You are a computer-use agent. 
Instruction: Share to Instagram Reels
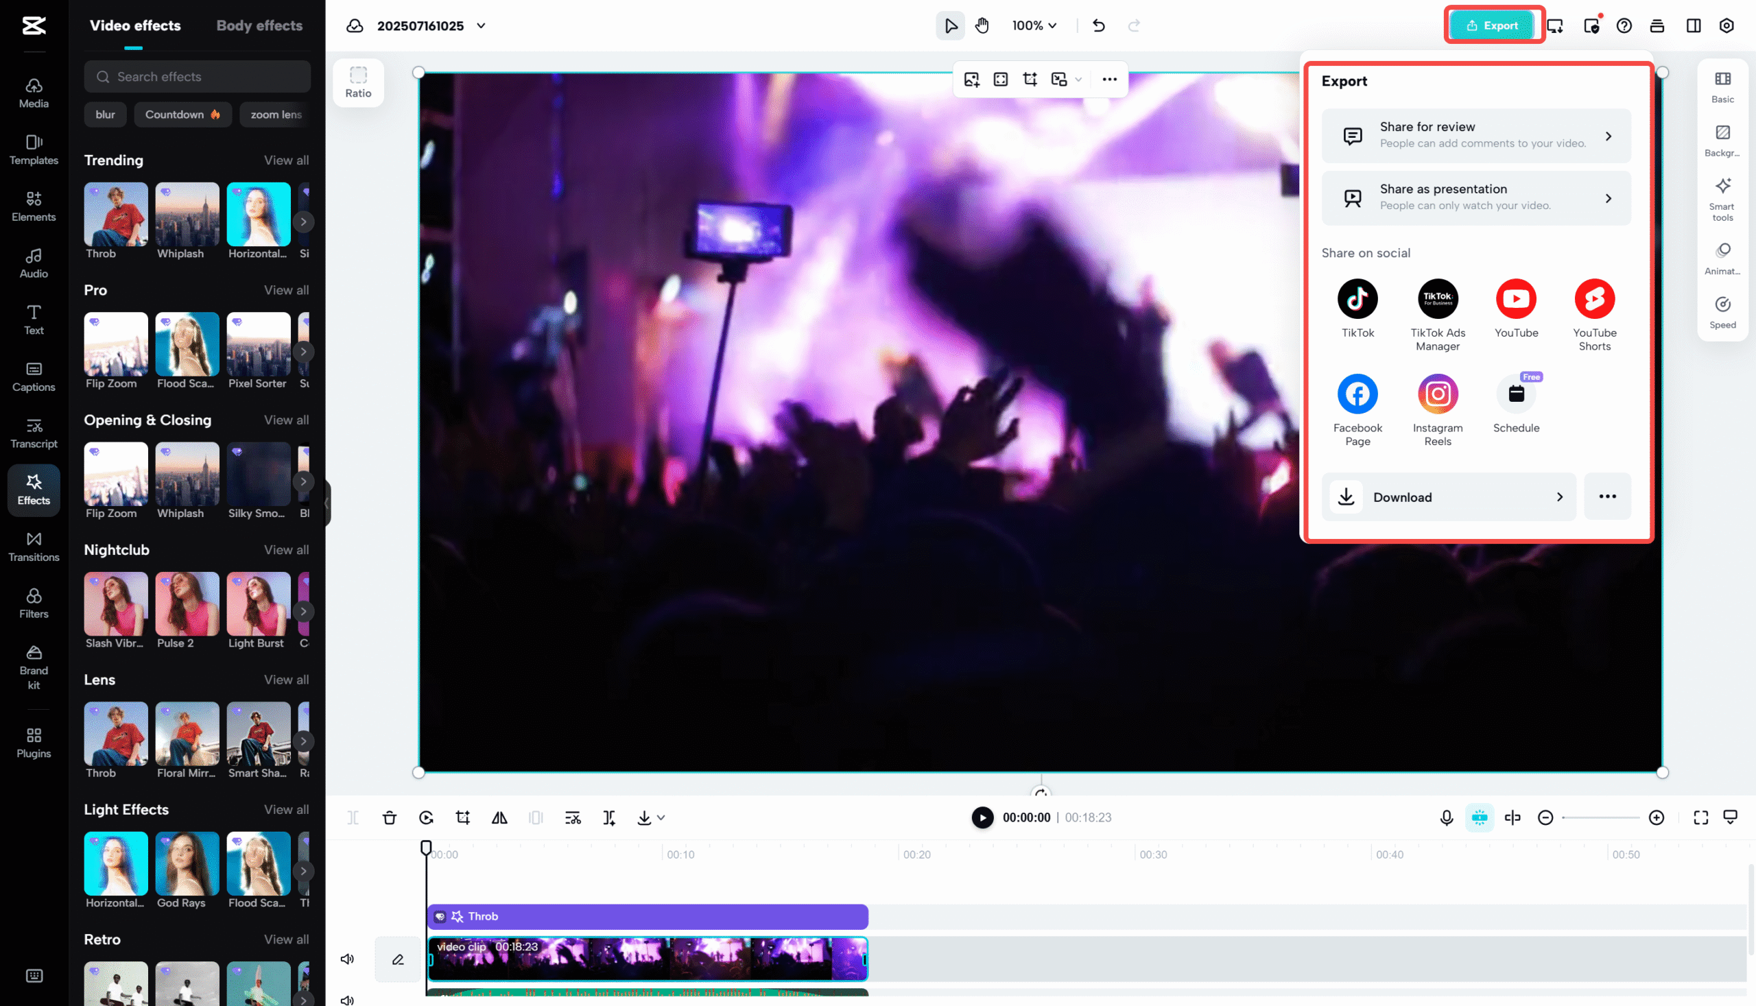click(x=1438, y=410)
